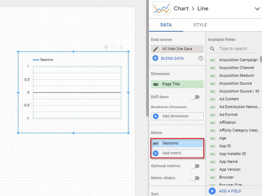Click the Add a Field plus icon
Screen dimensions: 262x196
point(212,191)
